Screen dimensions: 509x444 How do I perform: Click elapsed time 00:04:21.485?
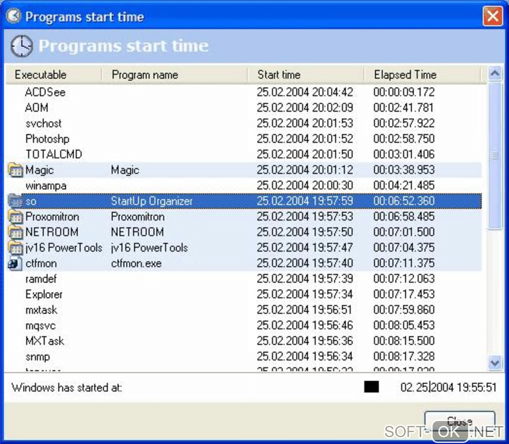pos(404,186)
